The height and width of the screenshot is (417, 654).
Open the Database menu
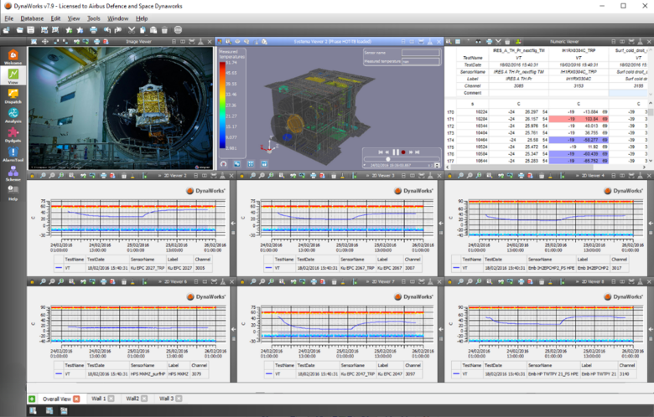[x=32, y=18]
